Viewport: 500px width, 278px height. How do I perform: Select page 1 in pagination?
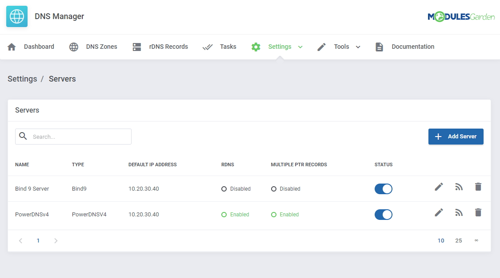(38, 241)
